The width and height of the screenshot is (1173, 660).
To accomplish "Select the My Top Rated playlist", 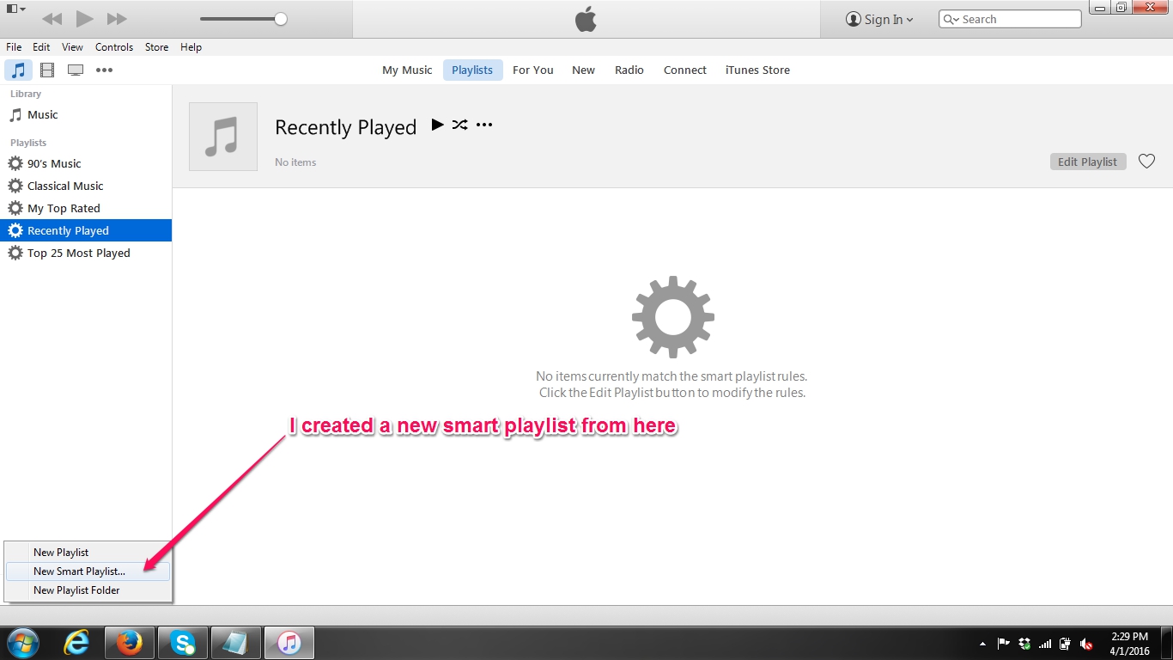I will click(86, 208).
